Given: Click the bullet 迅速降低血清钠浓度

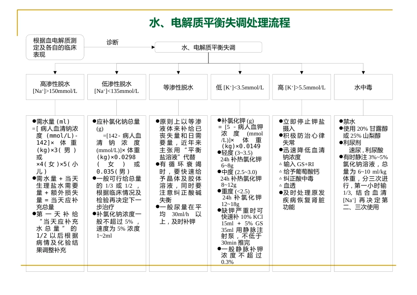Looking at the screenshot, I should pos(302,153).
